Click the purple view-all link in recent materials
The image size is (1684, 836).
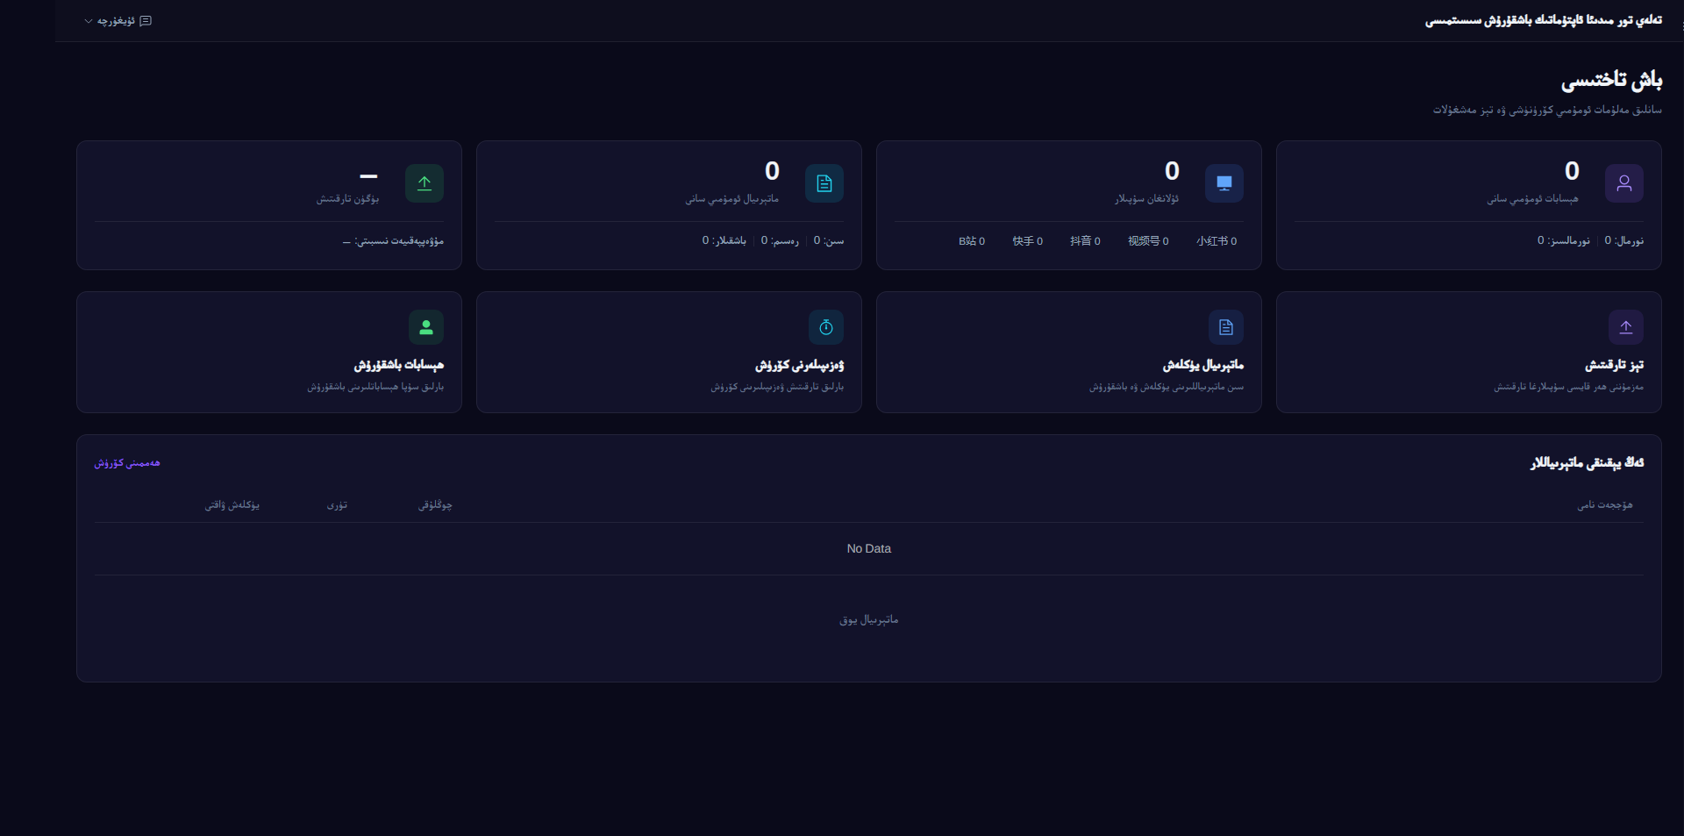[x=127, y=462]
